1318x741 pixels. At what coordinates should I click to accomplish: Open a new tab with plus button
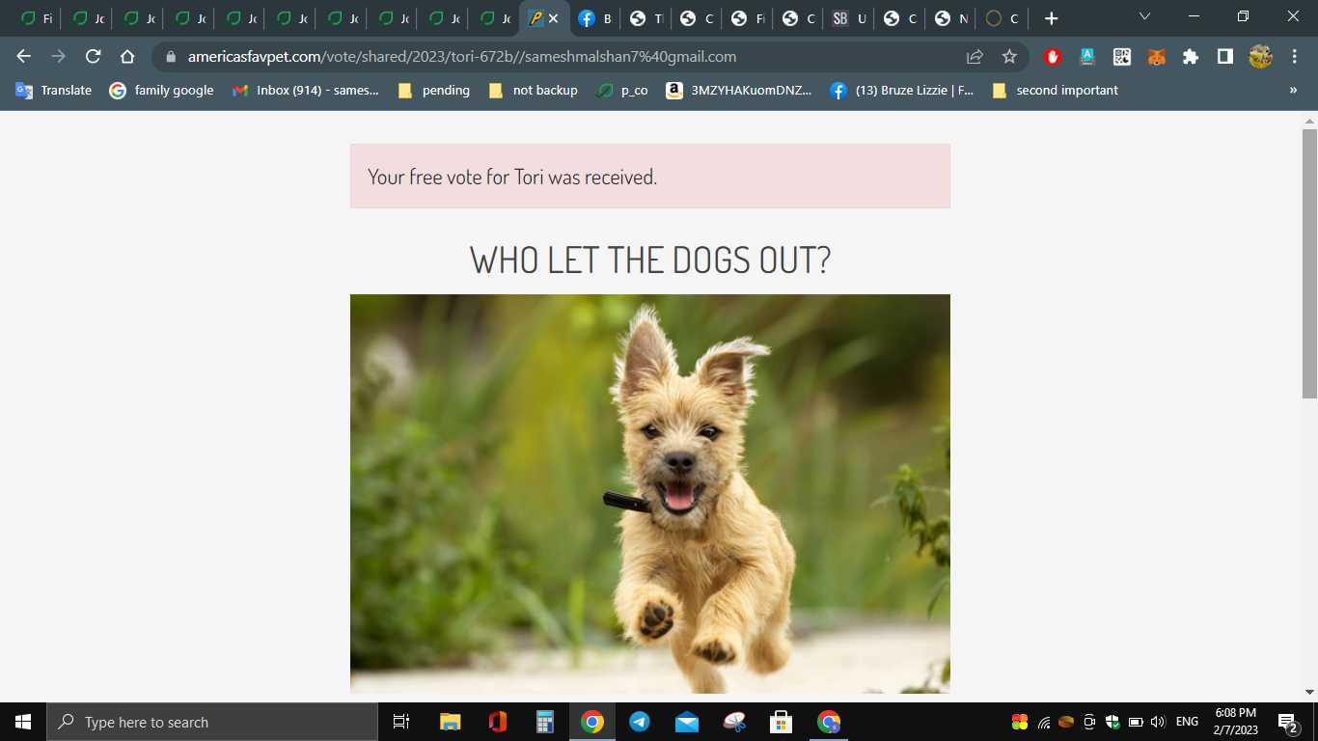pos(1052,18)
